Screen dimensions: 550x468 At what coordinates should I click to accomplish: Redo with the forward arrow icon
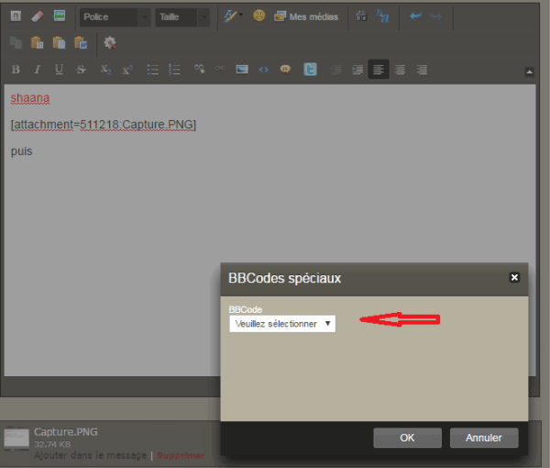tap(436, 17)
